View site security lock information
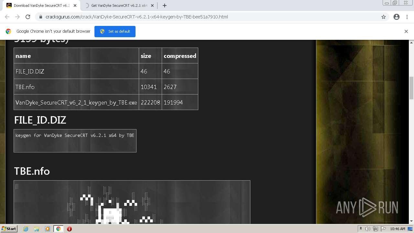414x233 pixels. pos(40,17)
